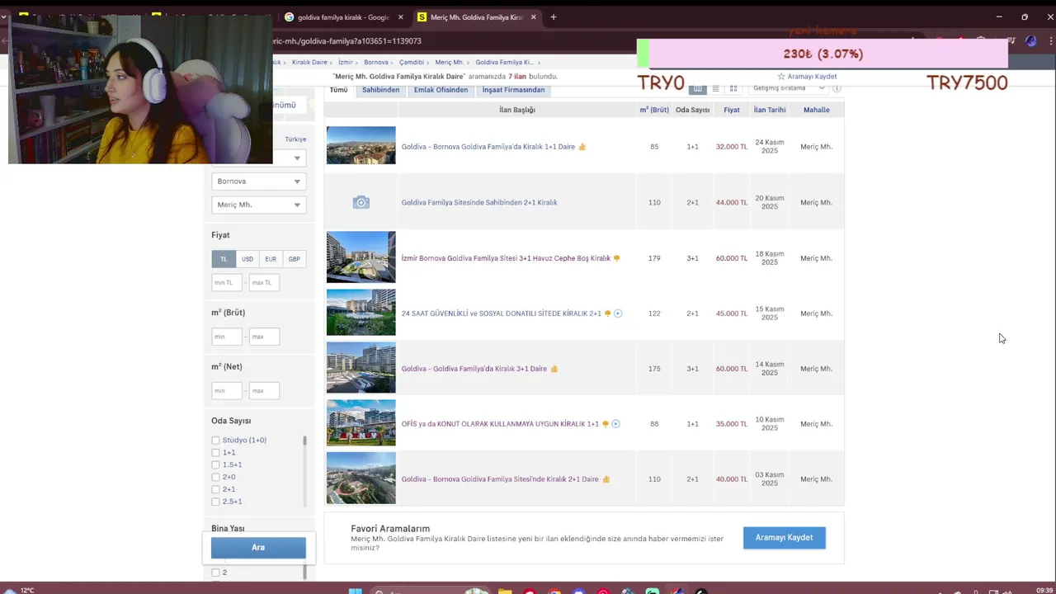Sort by Mahalle column header
This screenshot has width=1056, height=594.
[x=817, y=110]
